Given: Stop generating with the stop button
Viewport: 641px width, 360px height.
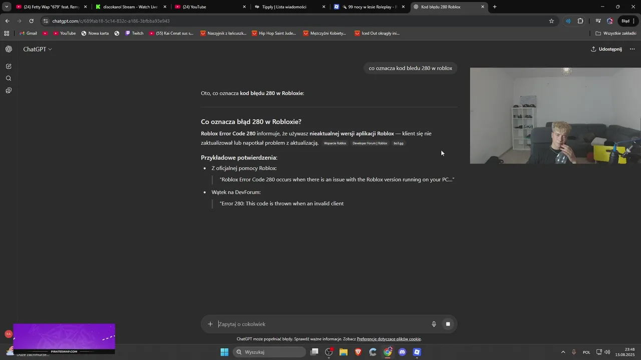Looking at the screenshot, I should pyautogui.click(x=448, y=324).
